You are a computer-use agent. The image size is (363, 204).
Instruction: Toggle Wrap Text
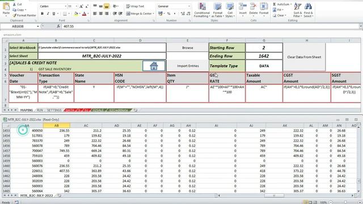(135, 6)
